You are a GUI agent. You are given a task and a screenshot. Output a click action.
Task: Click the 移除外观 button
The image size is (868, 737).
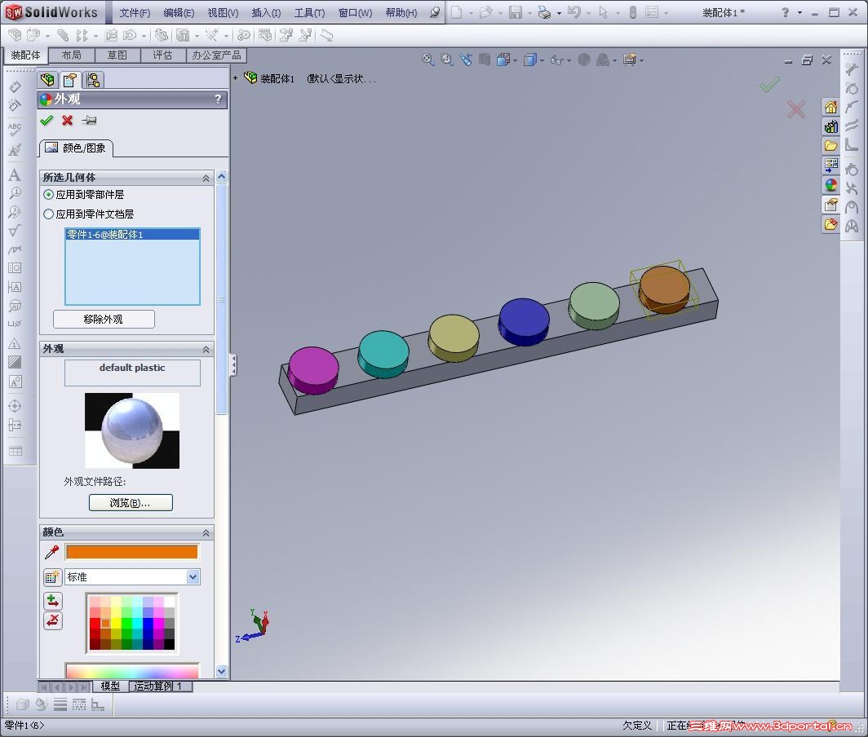103,319
